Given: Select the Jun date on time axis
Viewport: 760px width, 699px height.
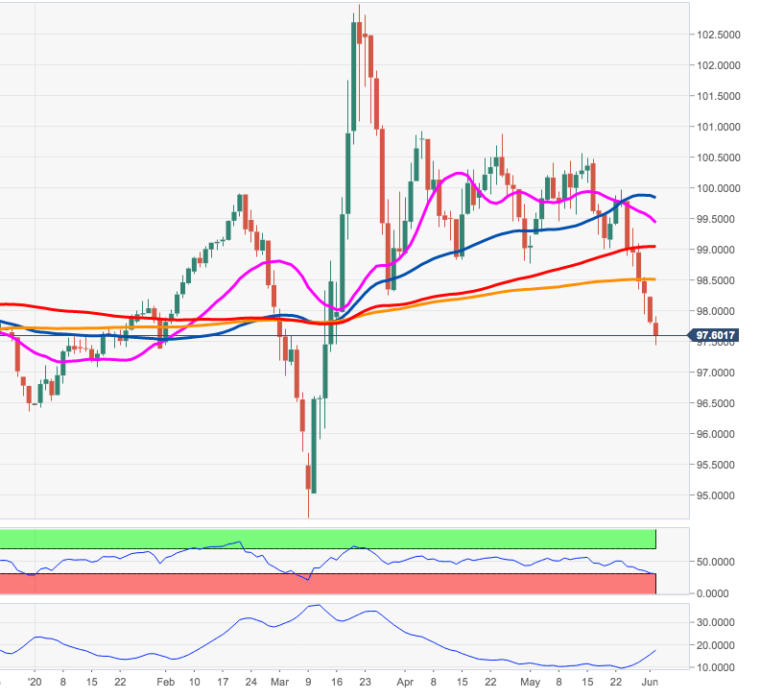Looking at the screenshot, I should [x=650, y=683].
